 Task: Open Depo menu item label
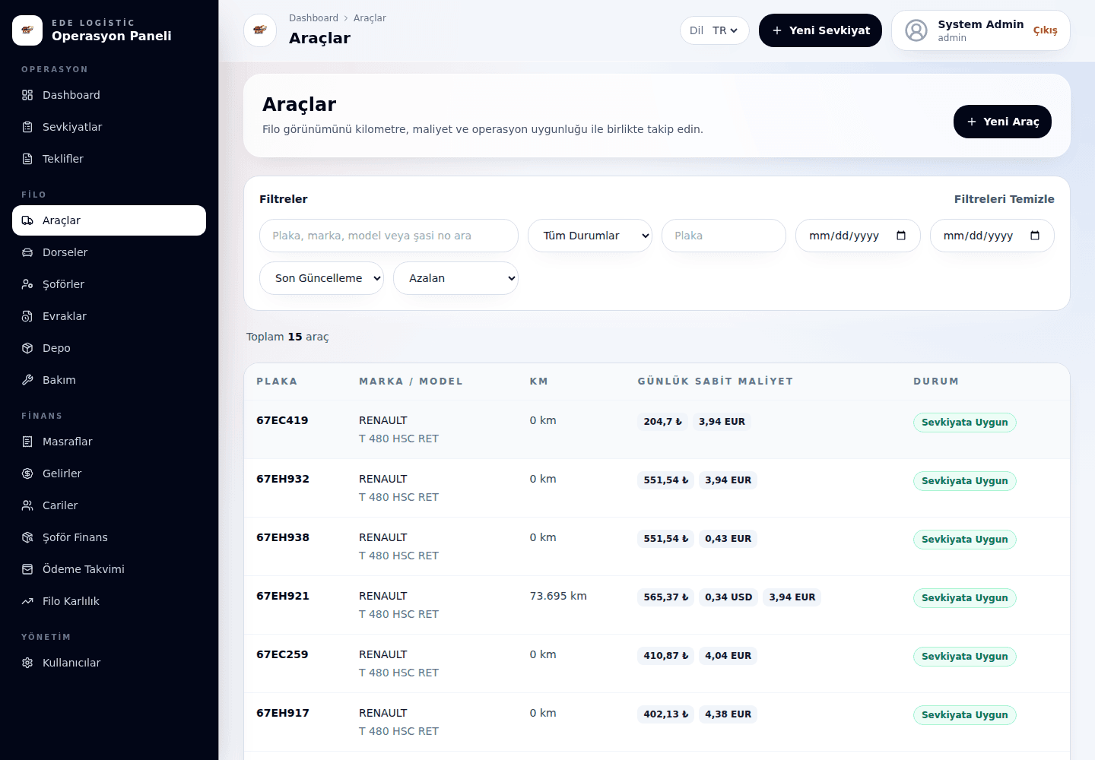point(56,348)
